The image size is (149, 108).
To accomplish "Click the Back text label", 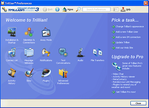I will [x=50, y=10].
